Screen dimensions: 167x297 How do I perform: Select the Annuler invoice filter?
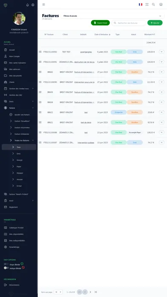click(x=19, y=179)
